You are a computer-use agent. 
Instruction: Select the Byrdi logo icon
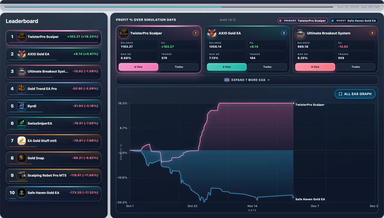tap(22, 106)
